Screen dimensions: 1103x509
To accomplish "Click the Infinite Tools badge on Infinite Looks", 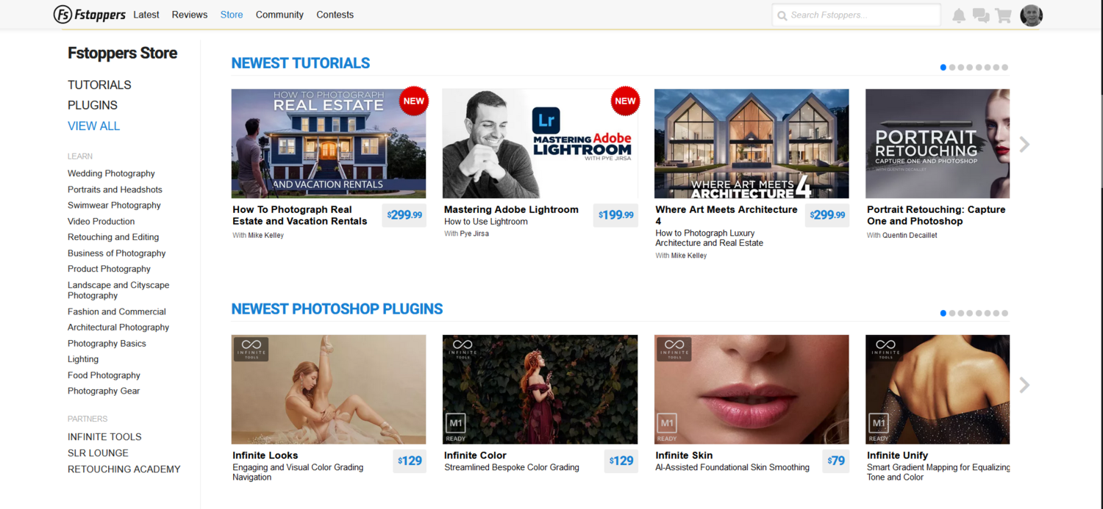I will (x=251, y=350).
